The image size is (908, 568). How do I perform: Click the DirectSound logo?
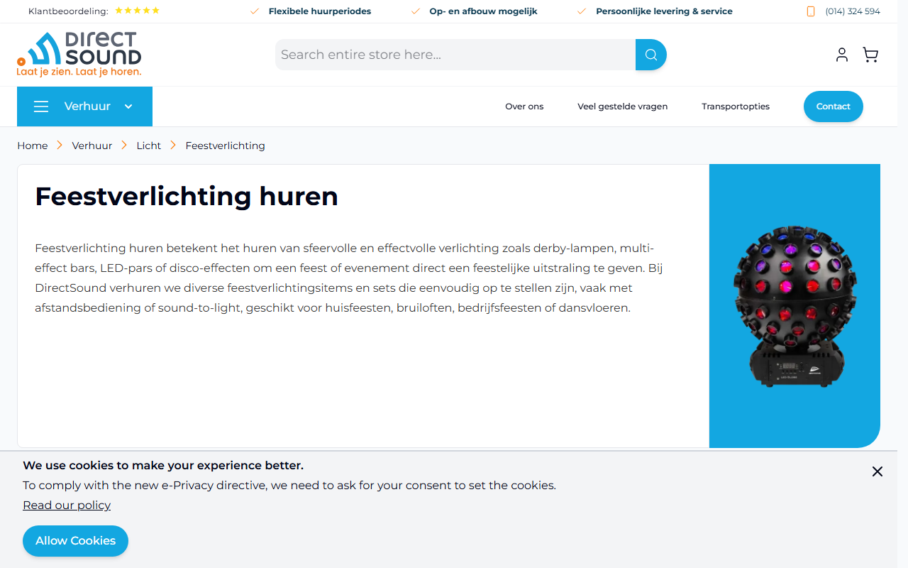(x=79, y=54)
